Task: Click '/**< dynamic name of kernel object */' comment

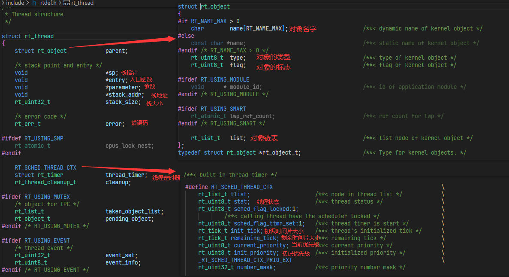Action: click(423, 29)
